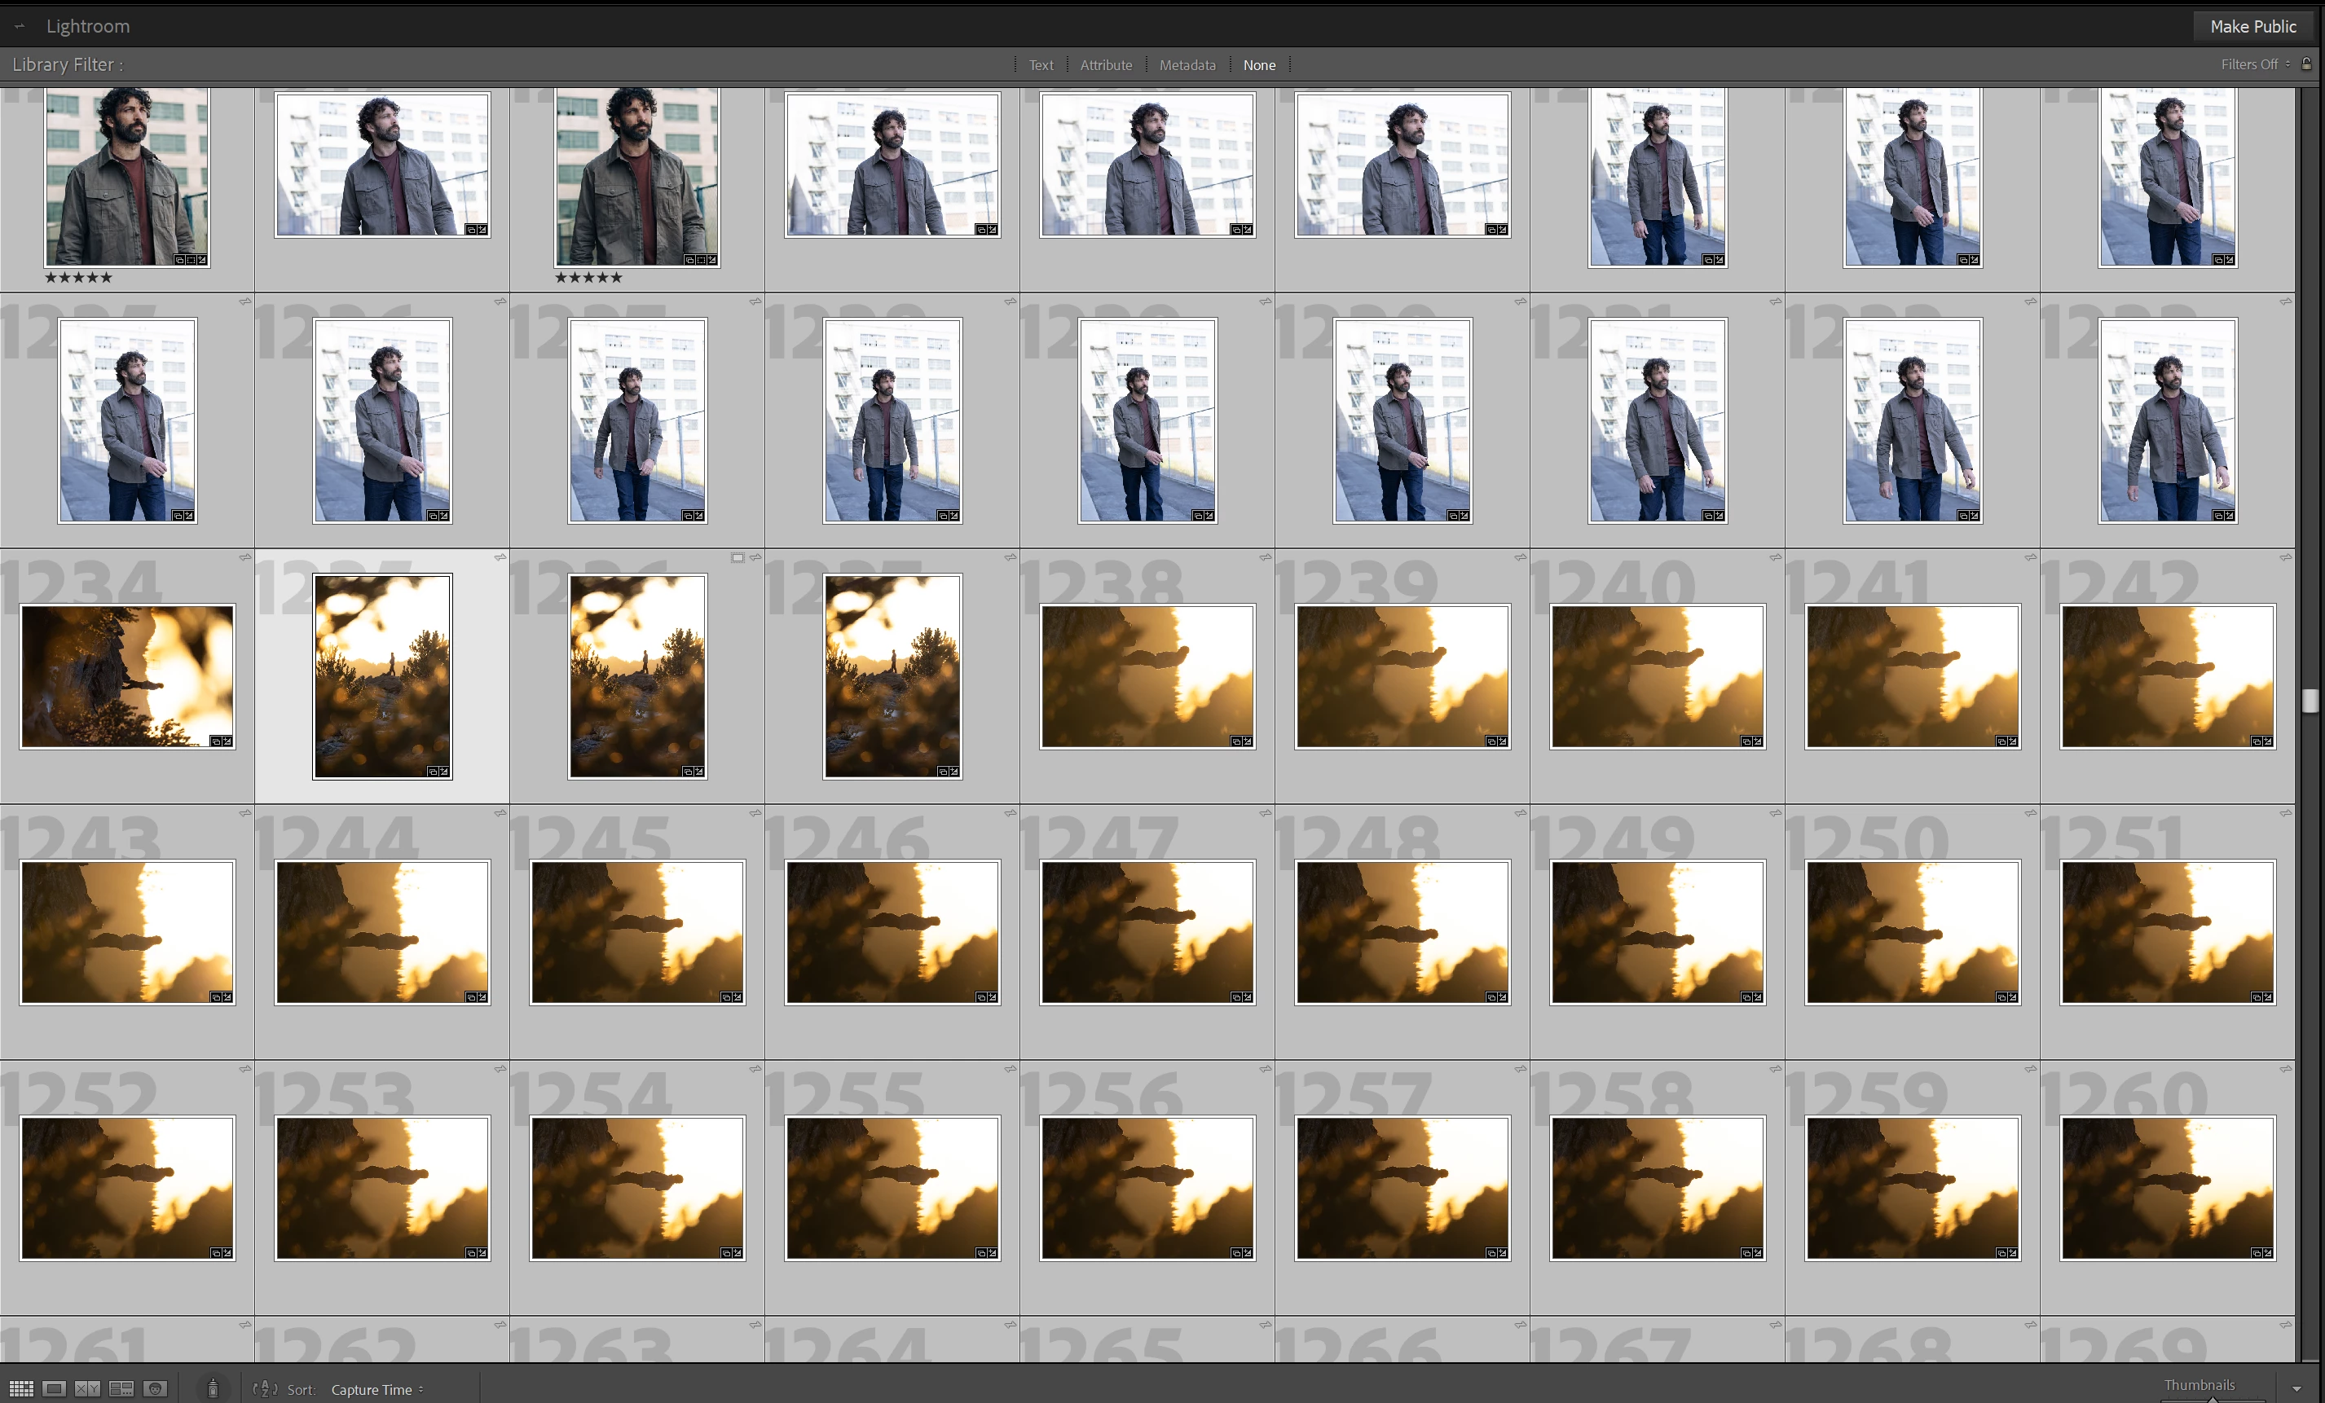Open People view face icon

156,1389
